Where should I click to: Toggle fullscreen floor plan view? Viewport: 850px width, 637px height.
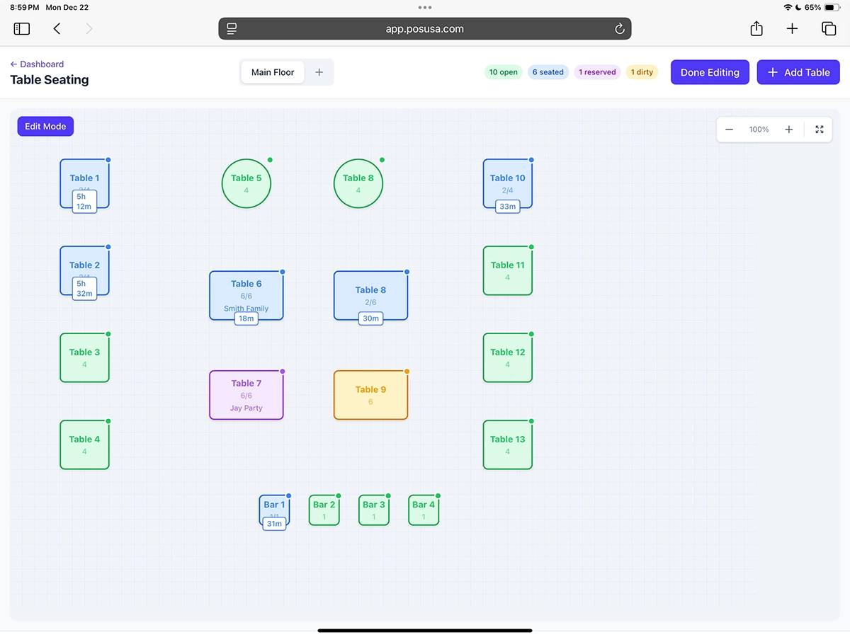tap(820, 130)
